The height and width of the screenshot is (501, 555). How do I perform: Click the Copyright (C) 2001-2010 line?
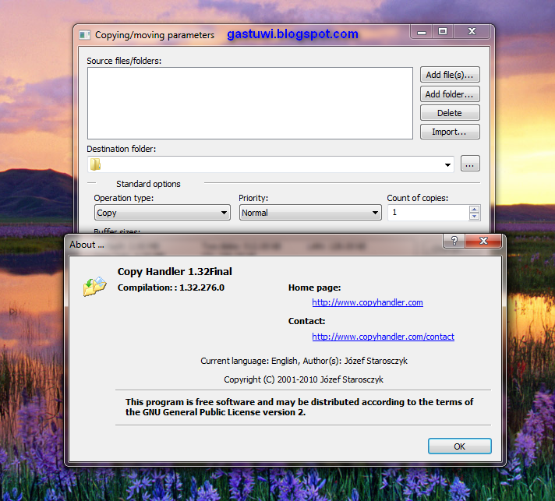click(x=303, y=379)
